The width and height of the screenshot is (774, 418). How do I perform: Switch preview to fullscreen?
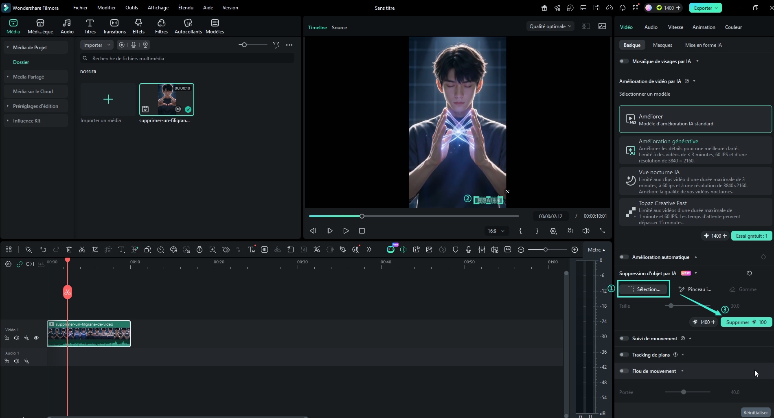(602, 231)
